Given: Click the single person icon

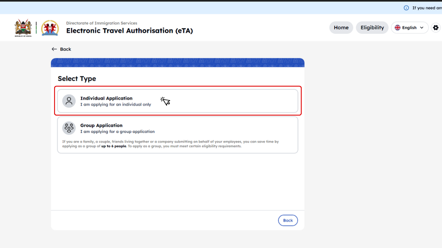Looking at the screenshot, I should pyautogui.click(x=69, y=101).
